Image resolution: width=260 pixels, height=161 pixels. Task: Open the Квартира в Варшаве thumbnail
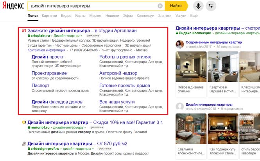tap(223, 67)
